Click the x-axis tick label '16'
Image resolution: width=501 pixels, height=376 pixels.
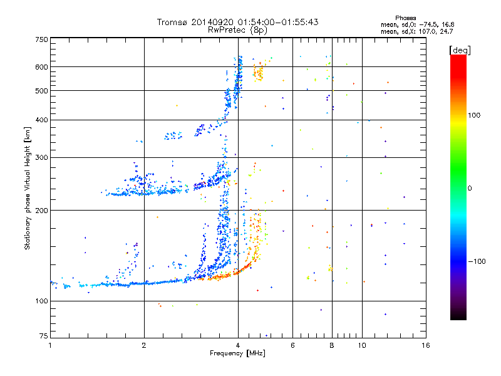click(x=426, y=345)
